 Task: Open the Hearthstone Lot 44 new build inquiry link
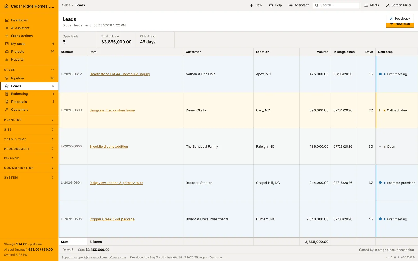[x=120, y=74]
